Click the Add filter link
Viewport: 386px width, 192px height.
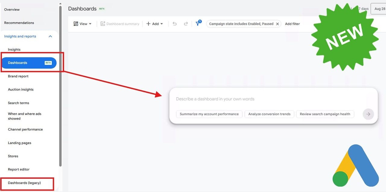pyautogui.click(x=293, y=24)
